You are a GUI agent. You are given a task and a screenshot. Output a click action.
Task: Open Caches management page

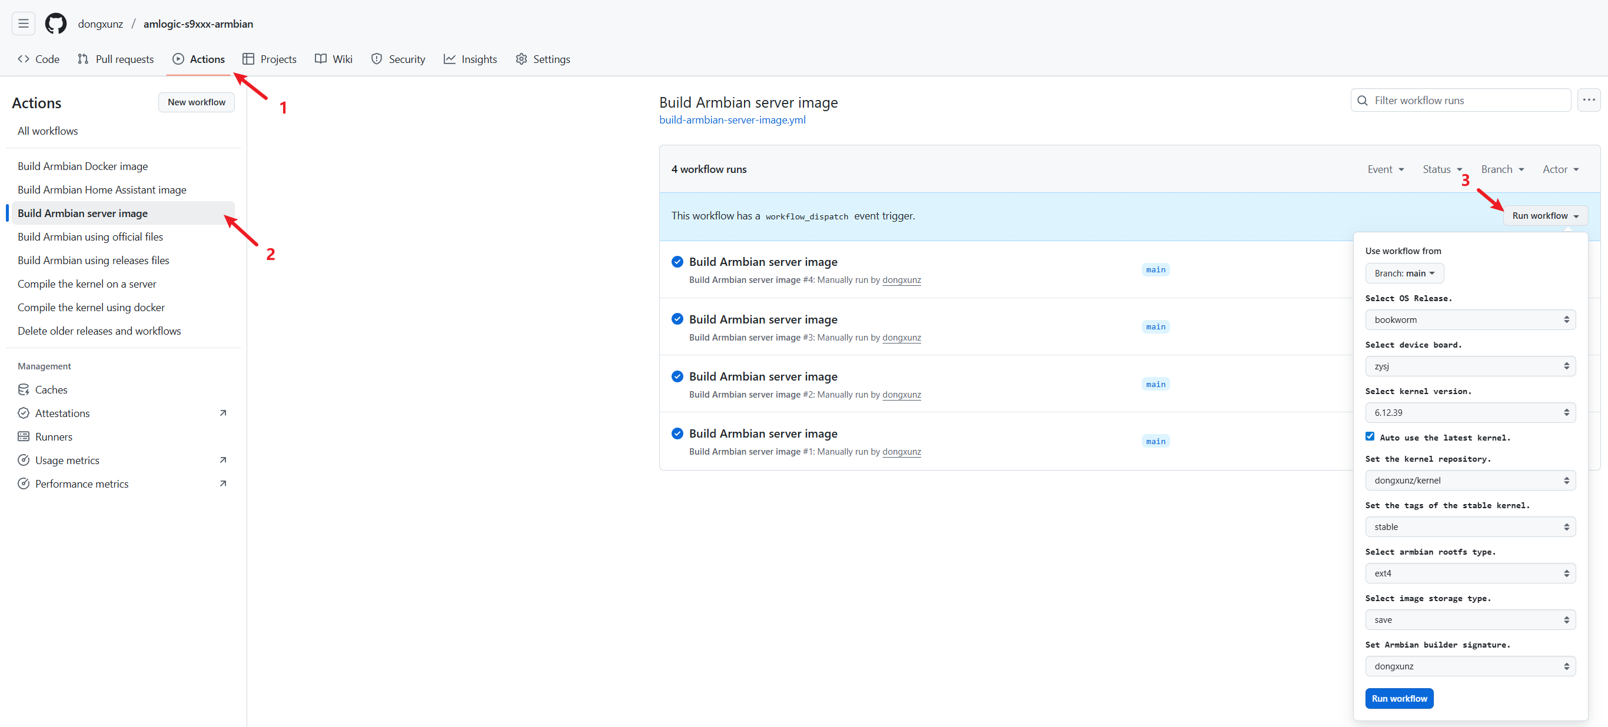click(x=123, y=389)
